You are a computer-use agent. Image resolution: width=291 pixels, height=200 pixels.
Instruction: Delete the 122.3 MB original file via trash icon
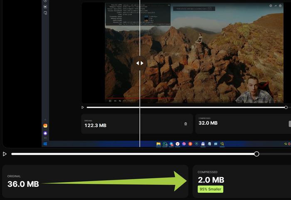[x=185, y=124]
